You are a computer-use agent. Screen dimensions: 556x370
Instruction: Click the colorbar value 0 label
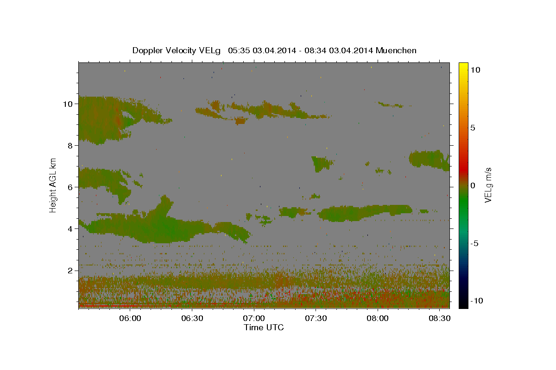(x=473, y=185)
